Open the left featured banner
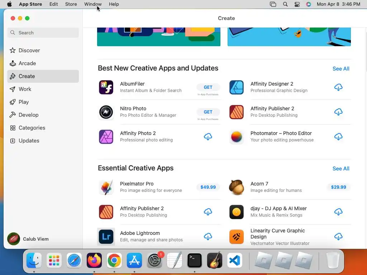 pyautogui.click(x=159, y=37)
